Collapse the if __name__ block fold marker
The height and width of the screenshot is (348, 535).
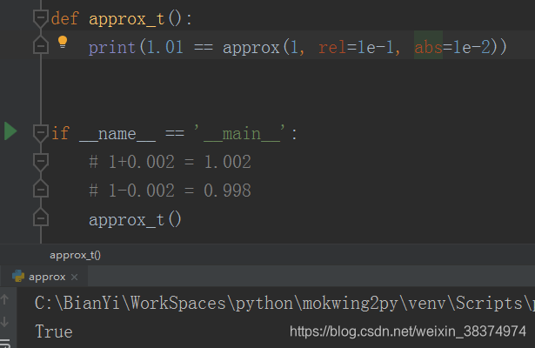(x=41, y=133)
